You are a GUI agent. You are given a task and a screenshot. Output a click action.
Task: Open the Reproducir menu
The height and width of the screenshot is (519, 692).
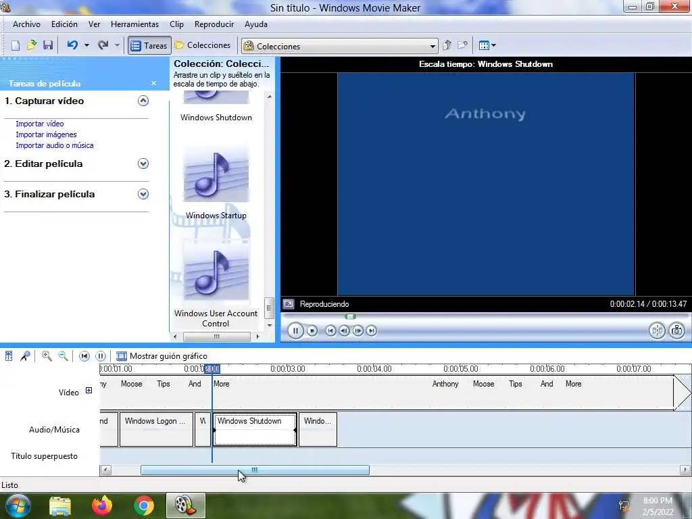(214, 24)
